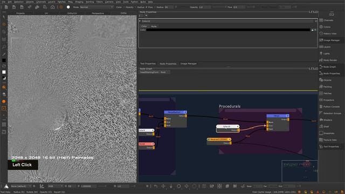This screenshot has width=345, height=194.
Task: Select the Color tab in Color10 properties
Action: [144, 26]
